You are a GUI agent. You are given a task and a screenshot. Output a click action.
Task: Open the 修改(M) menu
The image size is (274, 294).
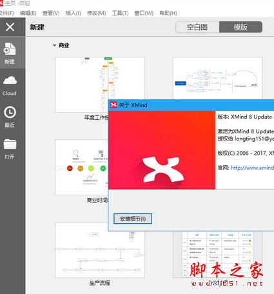coord(96,13)
